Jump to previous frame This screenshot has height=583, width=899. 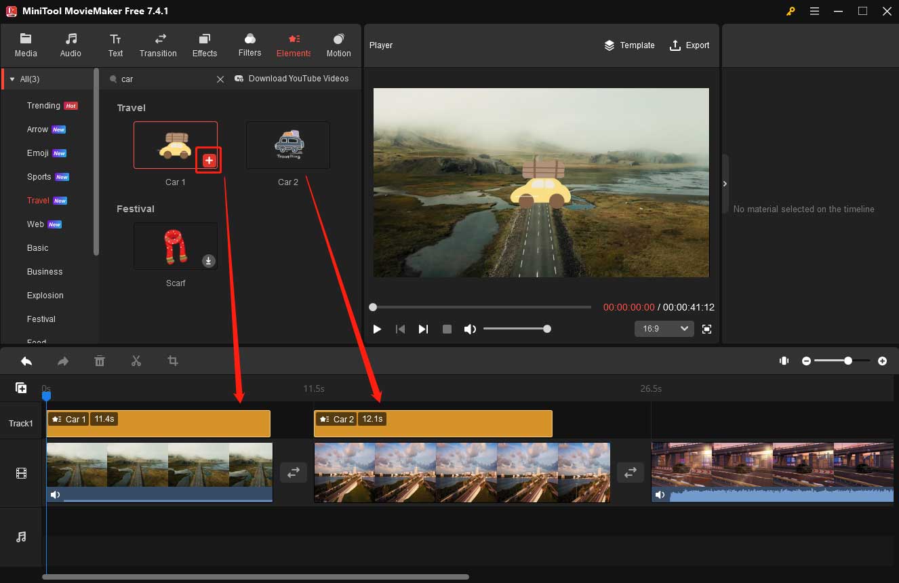(x=400, y=329)
